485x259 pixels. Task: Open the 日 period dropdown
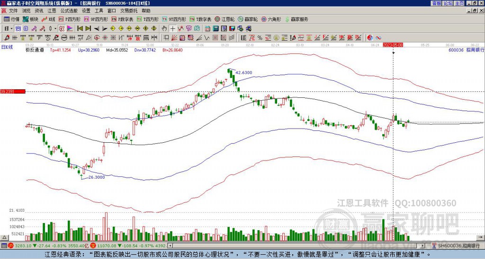(x=9, y=29)
